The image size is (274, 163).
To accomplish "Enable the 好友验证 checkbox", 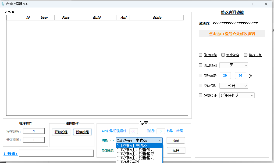I will click(x=200, y=95).
